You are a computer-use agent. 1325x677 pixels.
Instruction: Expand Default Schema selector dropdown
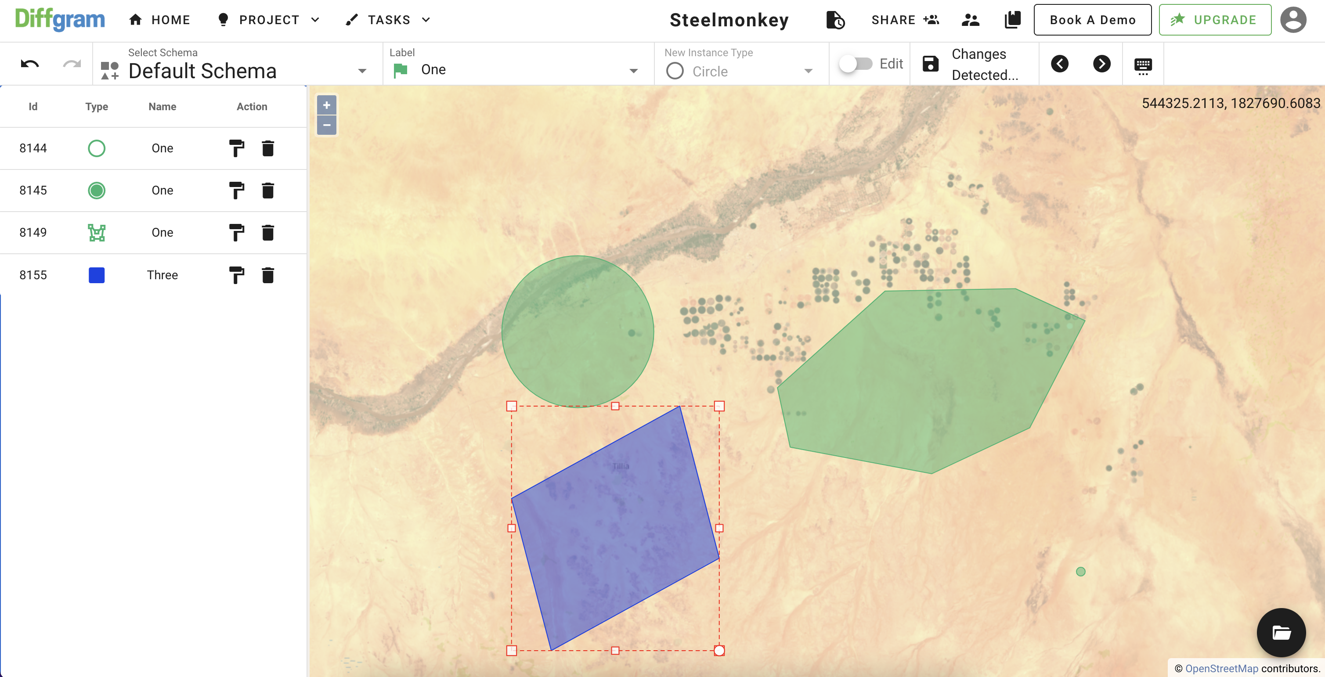[x=362, y=71]
